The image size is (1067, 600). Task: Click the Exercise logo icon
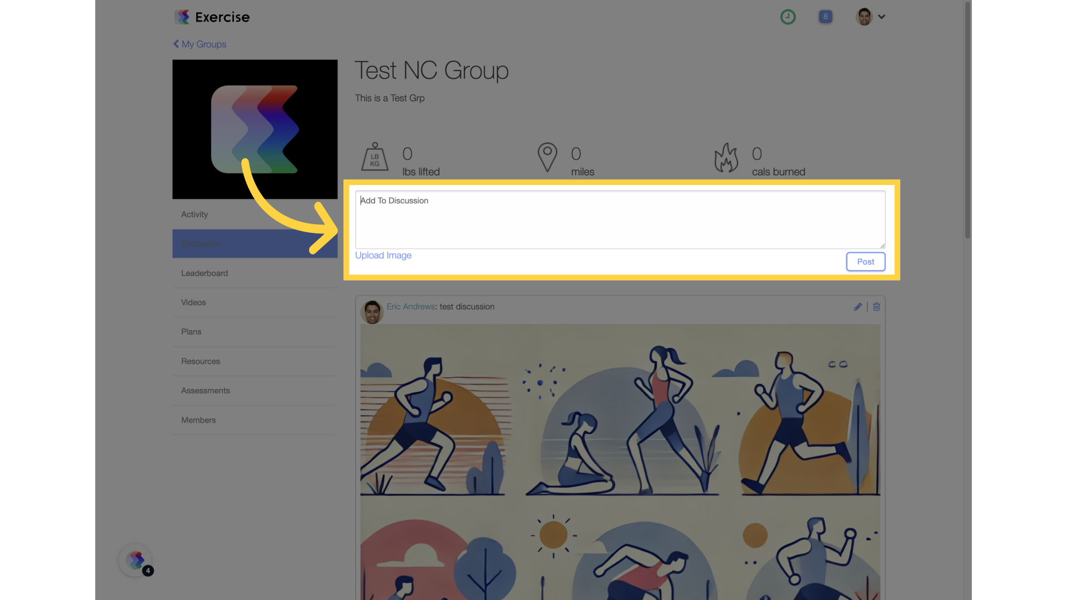(182, 17)
